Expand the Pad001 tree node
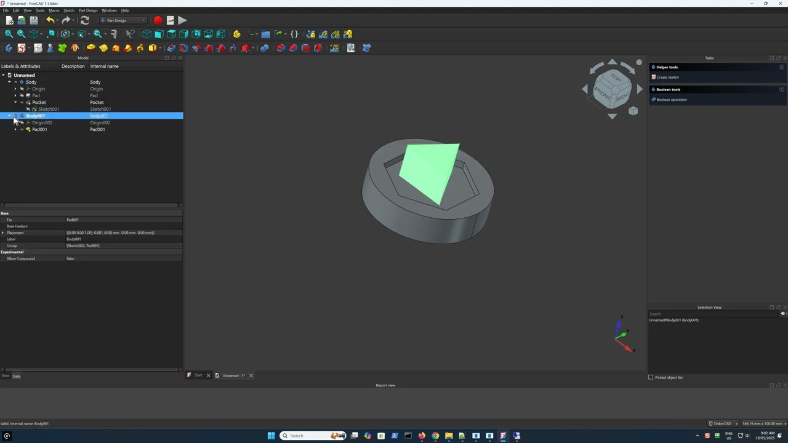The height and width of the screenshot is (443, 788). [x=15, y=129]
